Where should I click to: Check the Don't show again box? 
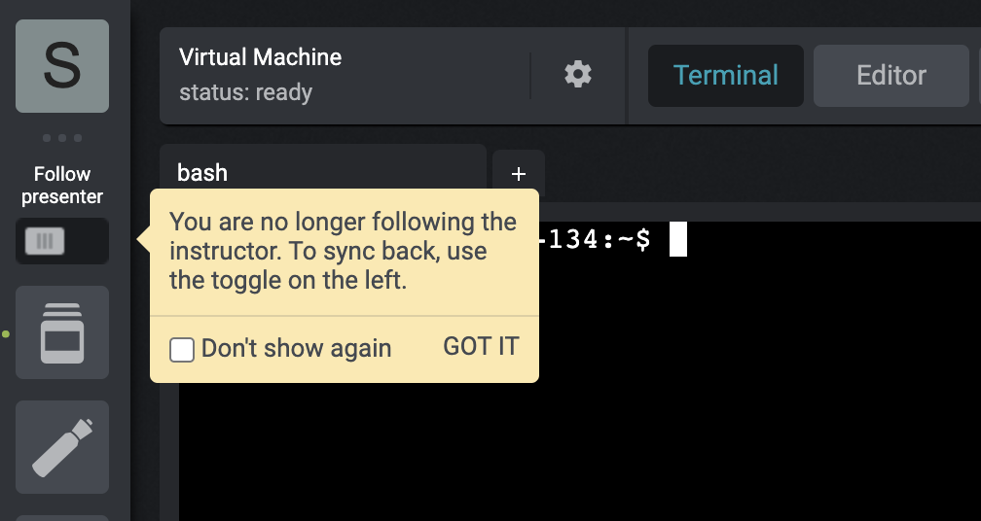[182, 350]
